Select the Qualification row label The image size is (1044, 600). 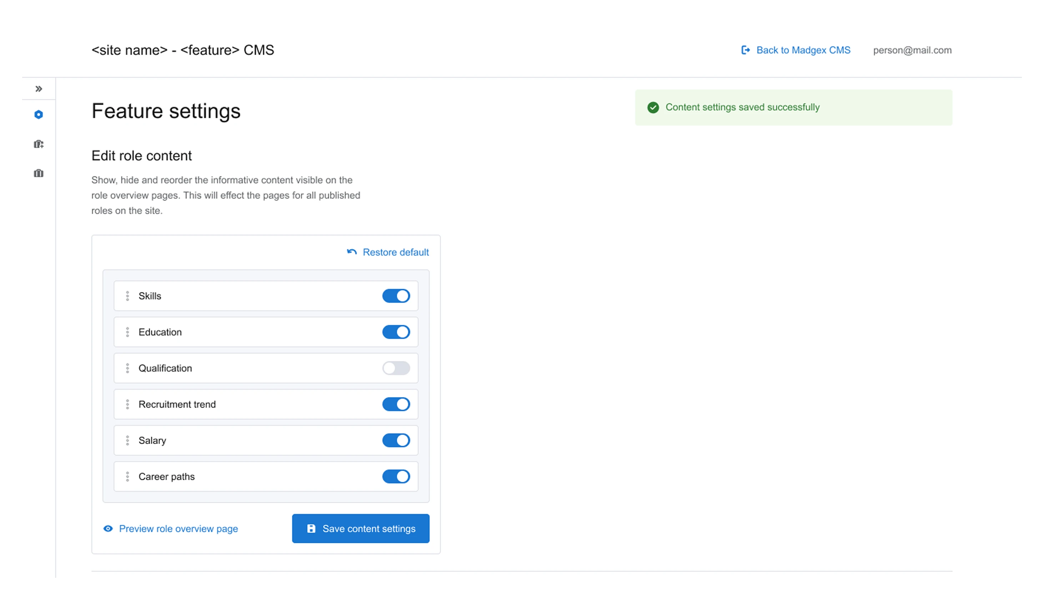click(x=165, y=368)
